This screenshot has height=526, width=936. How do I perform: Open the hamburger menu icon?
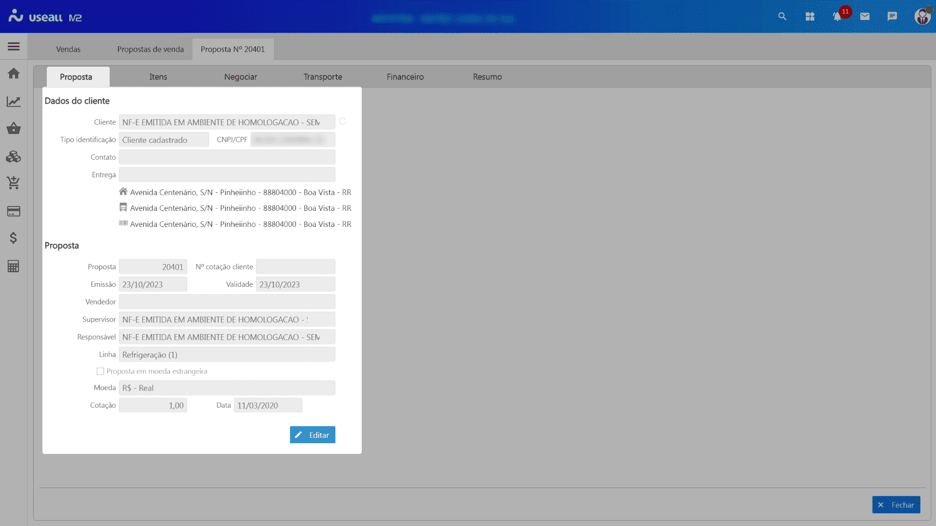[14, 46]
